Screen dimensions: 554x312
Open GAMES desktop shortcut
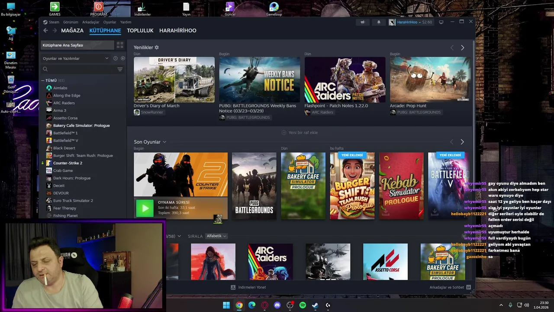(x=55, y=9)
